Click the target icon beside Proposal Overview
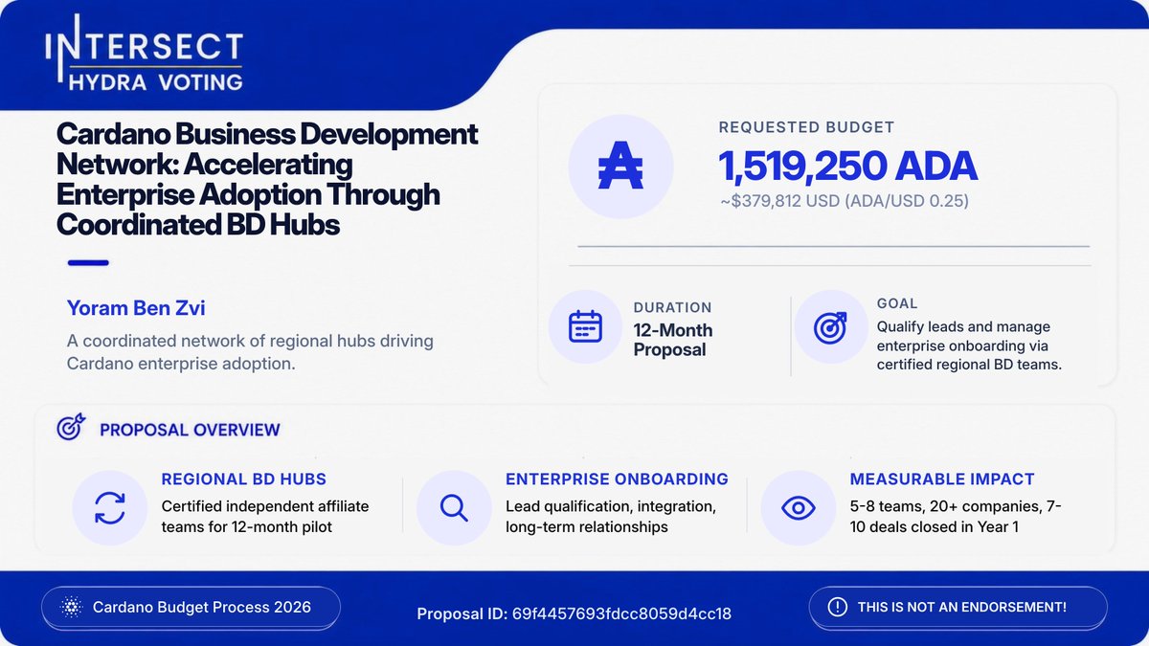The image size is (1149, 646). pos(72,427)
